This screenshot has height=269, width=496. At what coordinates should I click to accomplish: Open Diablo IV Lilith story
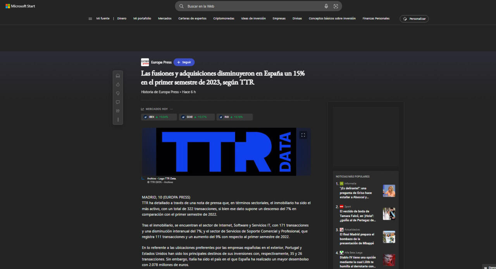coord(358,262)
